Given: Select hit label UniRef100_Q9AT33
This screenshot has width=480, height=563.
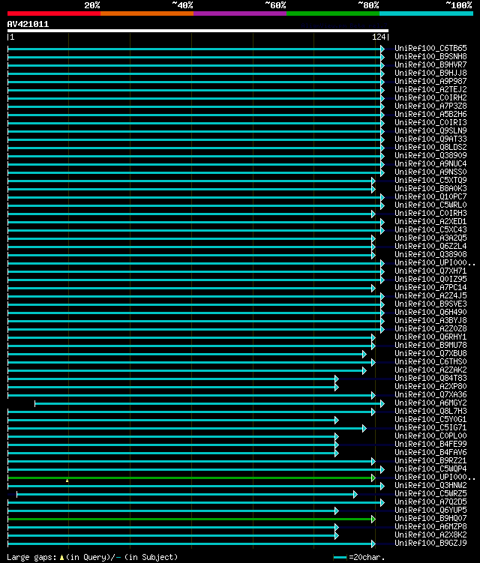Looking at the screenshot, I should click(430, 139).
